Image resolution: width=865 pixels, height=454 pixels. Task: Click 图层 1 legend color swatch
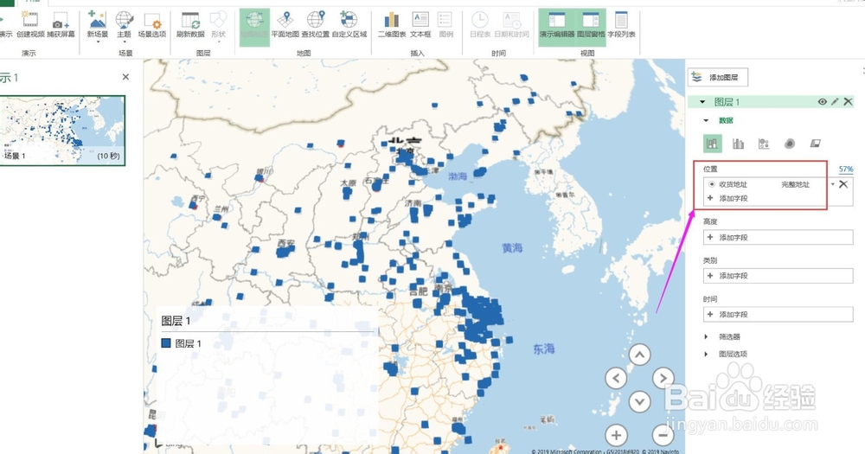click(165, 343)
